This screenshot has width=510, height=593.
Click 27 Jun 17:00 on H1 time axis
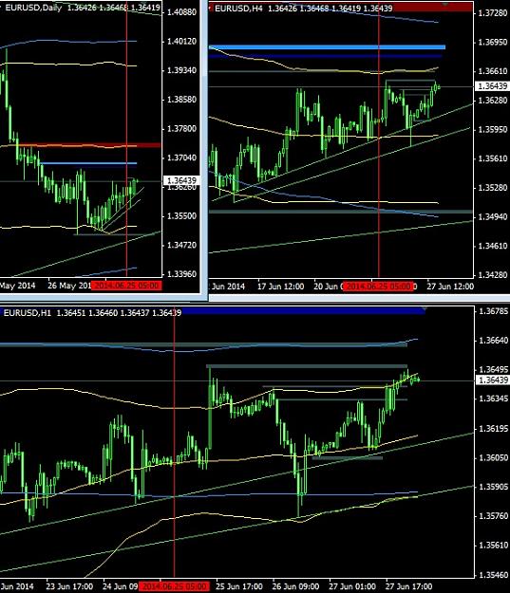coord(408,586)
